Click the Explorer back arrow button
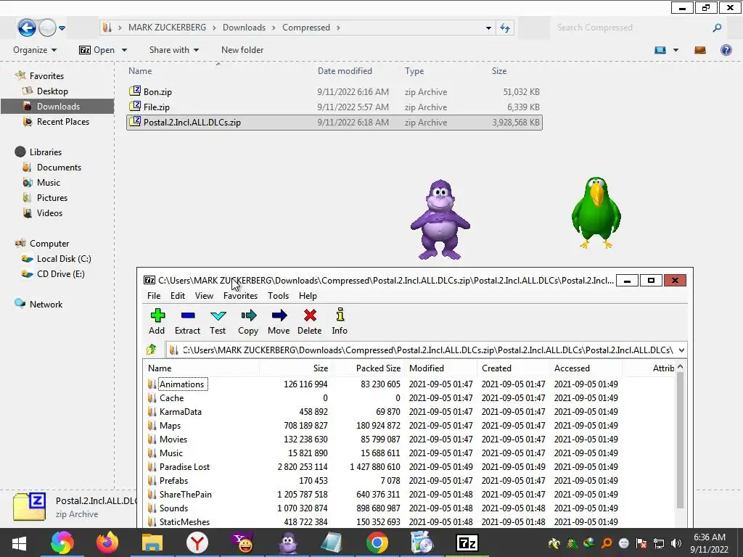743x557 pixels. pos(27,28)
